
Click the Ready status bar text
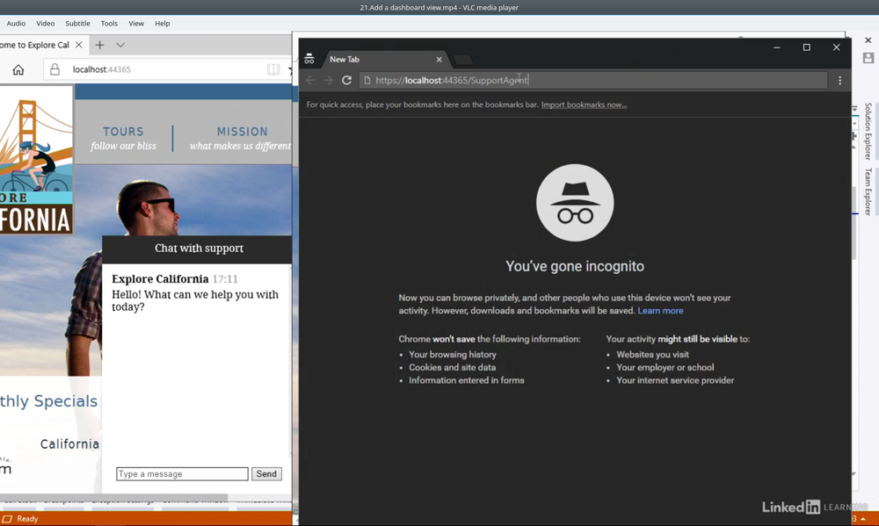point(27,519)
